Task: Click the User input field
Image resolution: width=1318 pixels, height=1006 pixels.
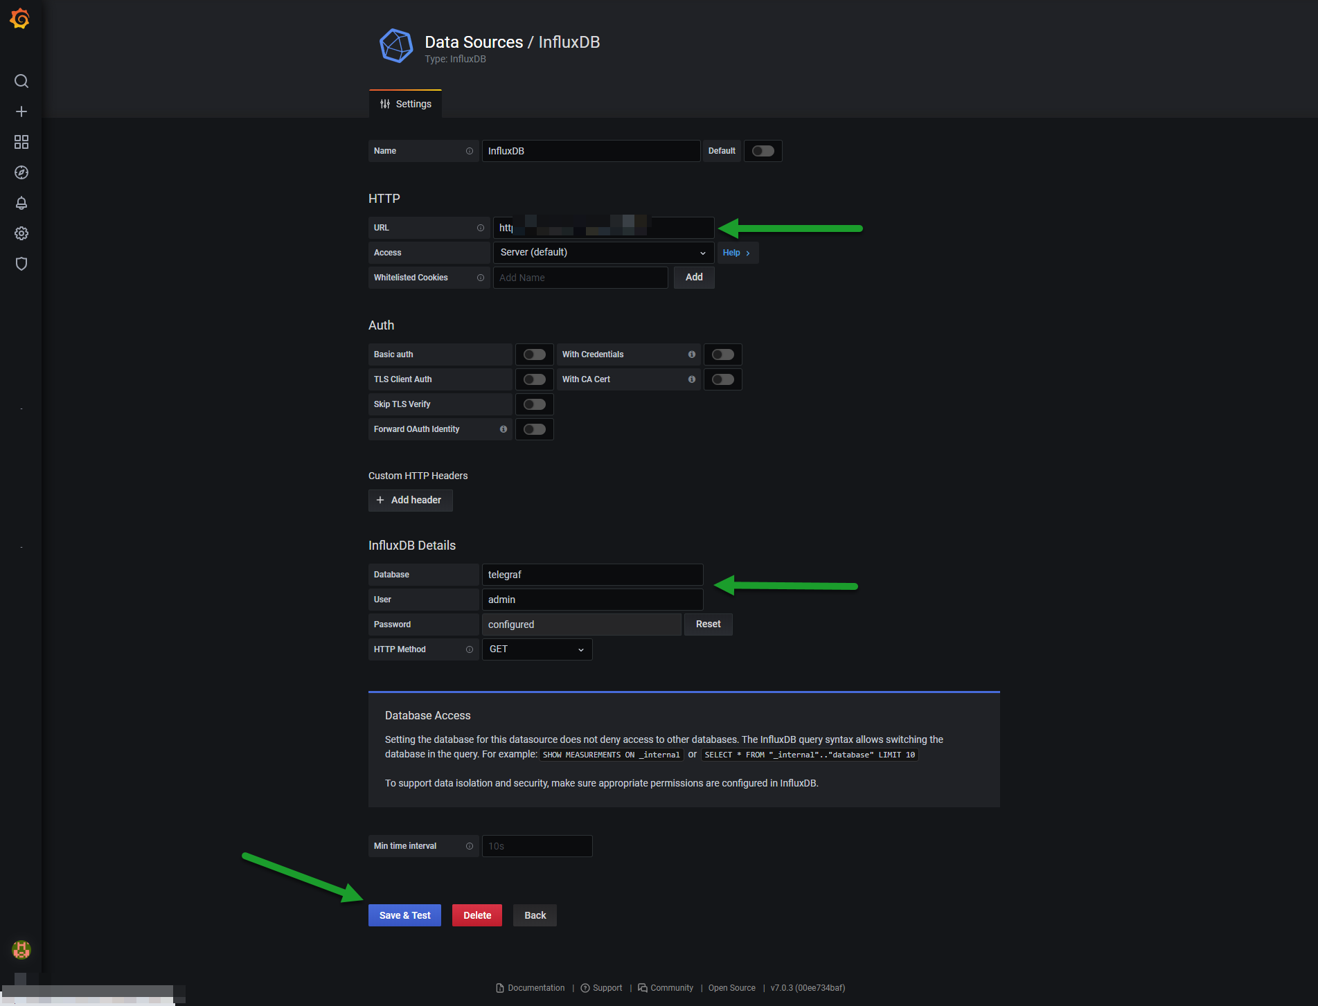Action: tap(593, 600)
